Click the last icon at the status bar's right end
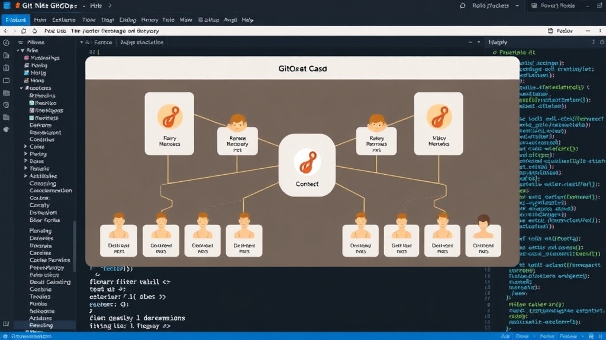Viewport: 606px width, 340px height. coord(599,336)
